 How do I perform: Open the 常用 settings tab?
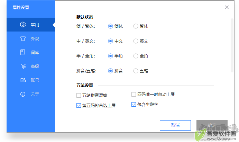coord(31,25)
